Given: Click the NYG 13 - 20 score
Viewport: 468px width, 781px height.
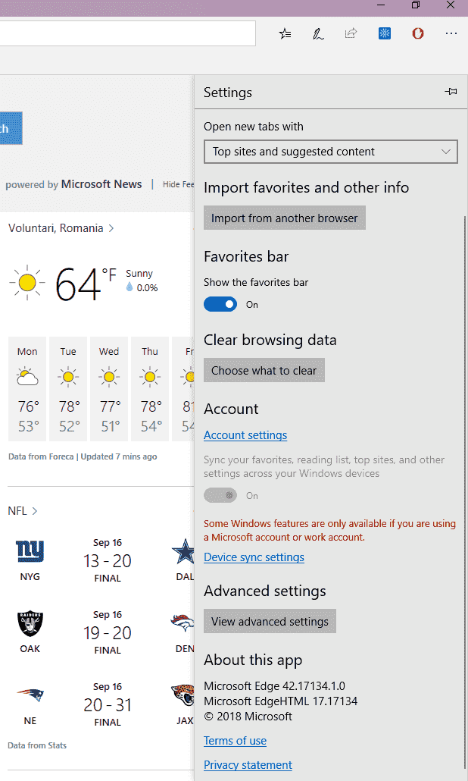Looking at the screenshot, I should 108,561.
